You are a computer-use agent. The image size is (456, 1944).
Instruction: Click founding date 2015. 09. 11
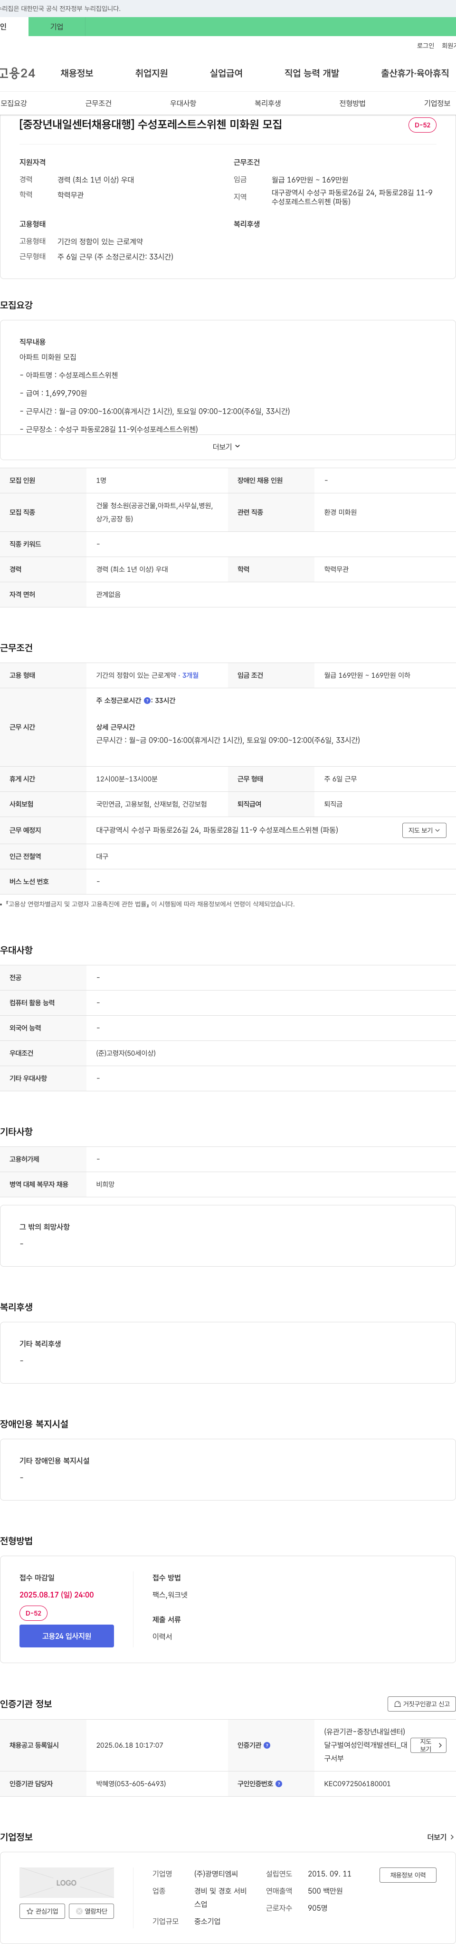[x=329, y=1874]
